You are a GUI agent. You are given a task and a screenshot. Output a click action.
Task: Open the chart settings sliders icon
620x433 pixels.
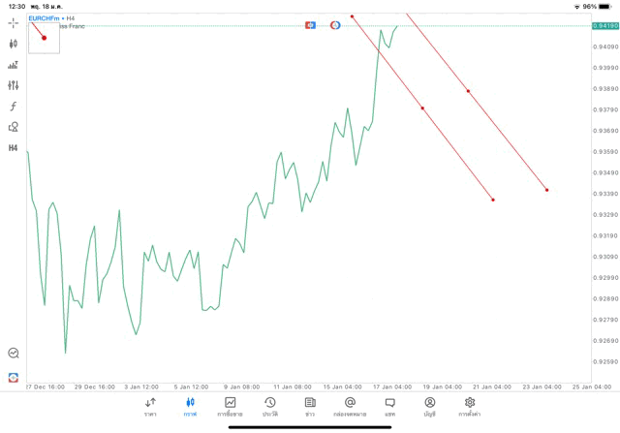pyautogui.click(x=13, y=85)
